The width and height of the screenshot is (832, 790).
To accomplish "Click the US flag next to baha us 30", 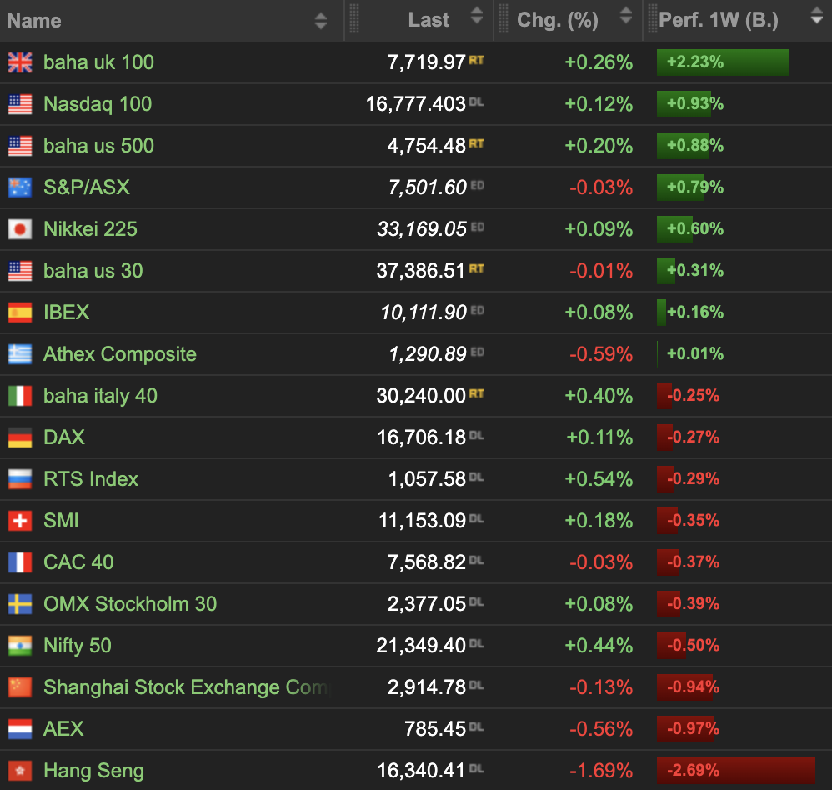I will pos(20,271).
